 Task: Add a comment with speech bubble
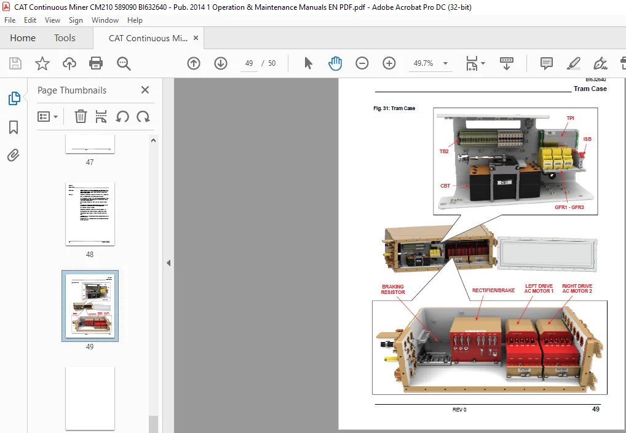click(x=546, y=63)
